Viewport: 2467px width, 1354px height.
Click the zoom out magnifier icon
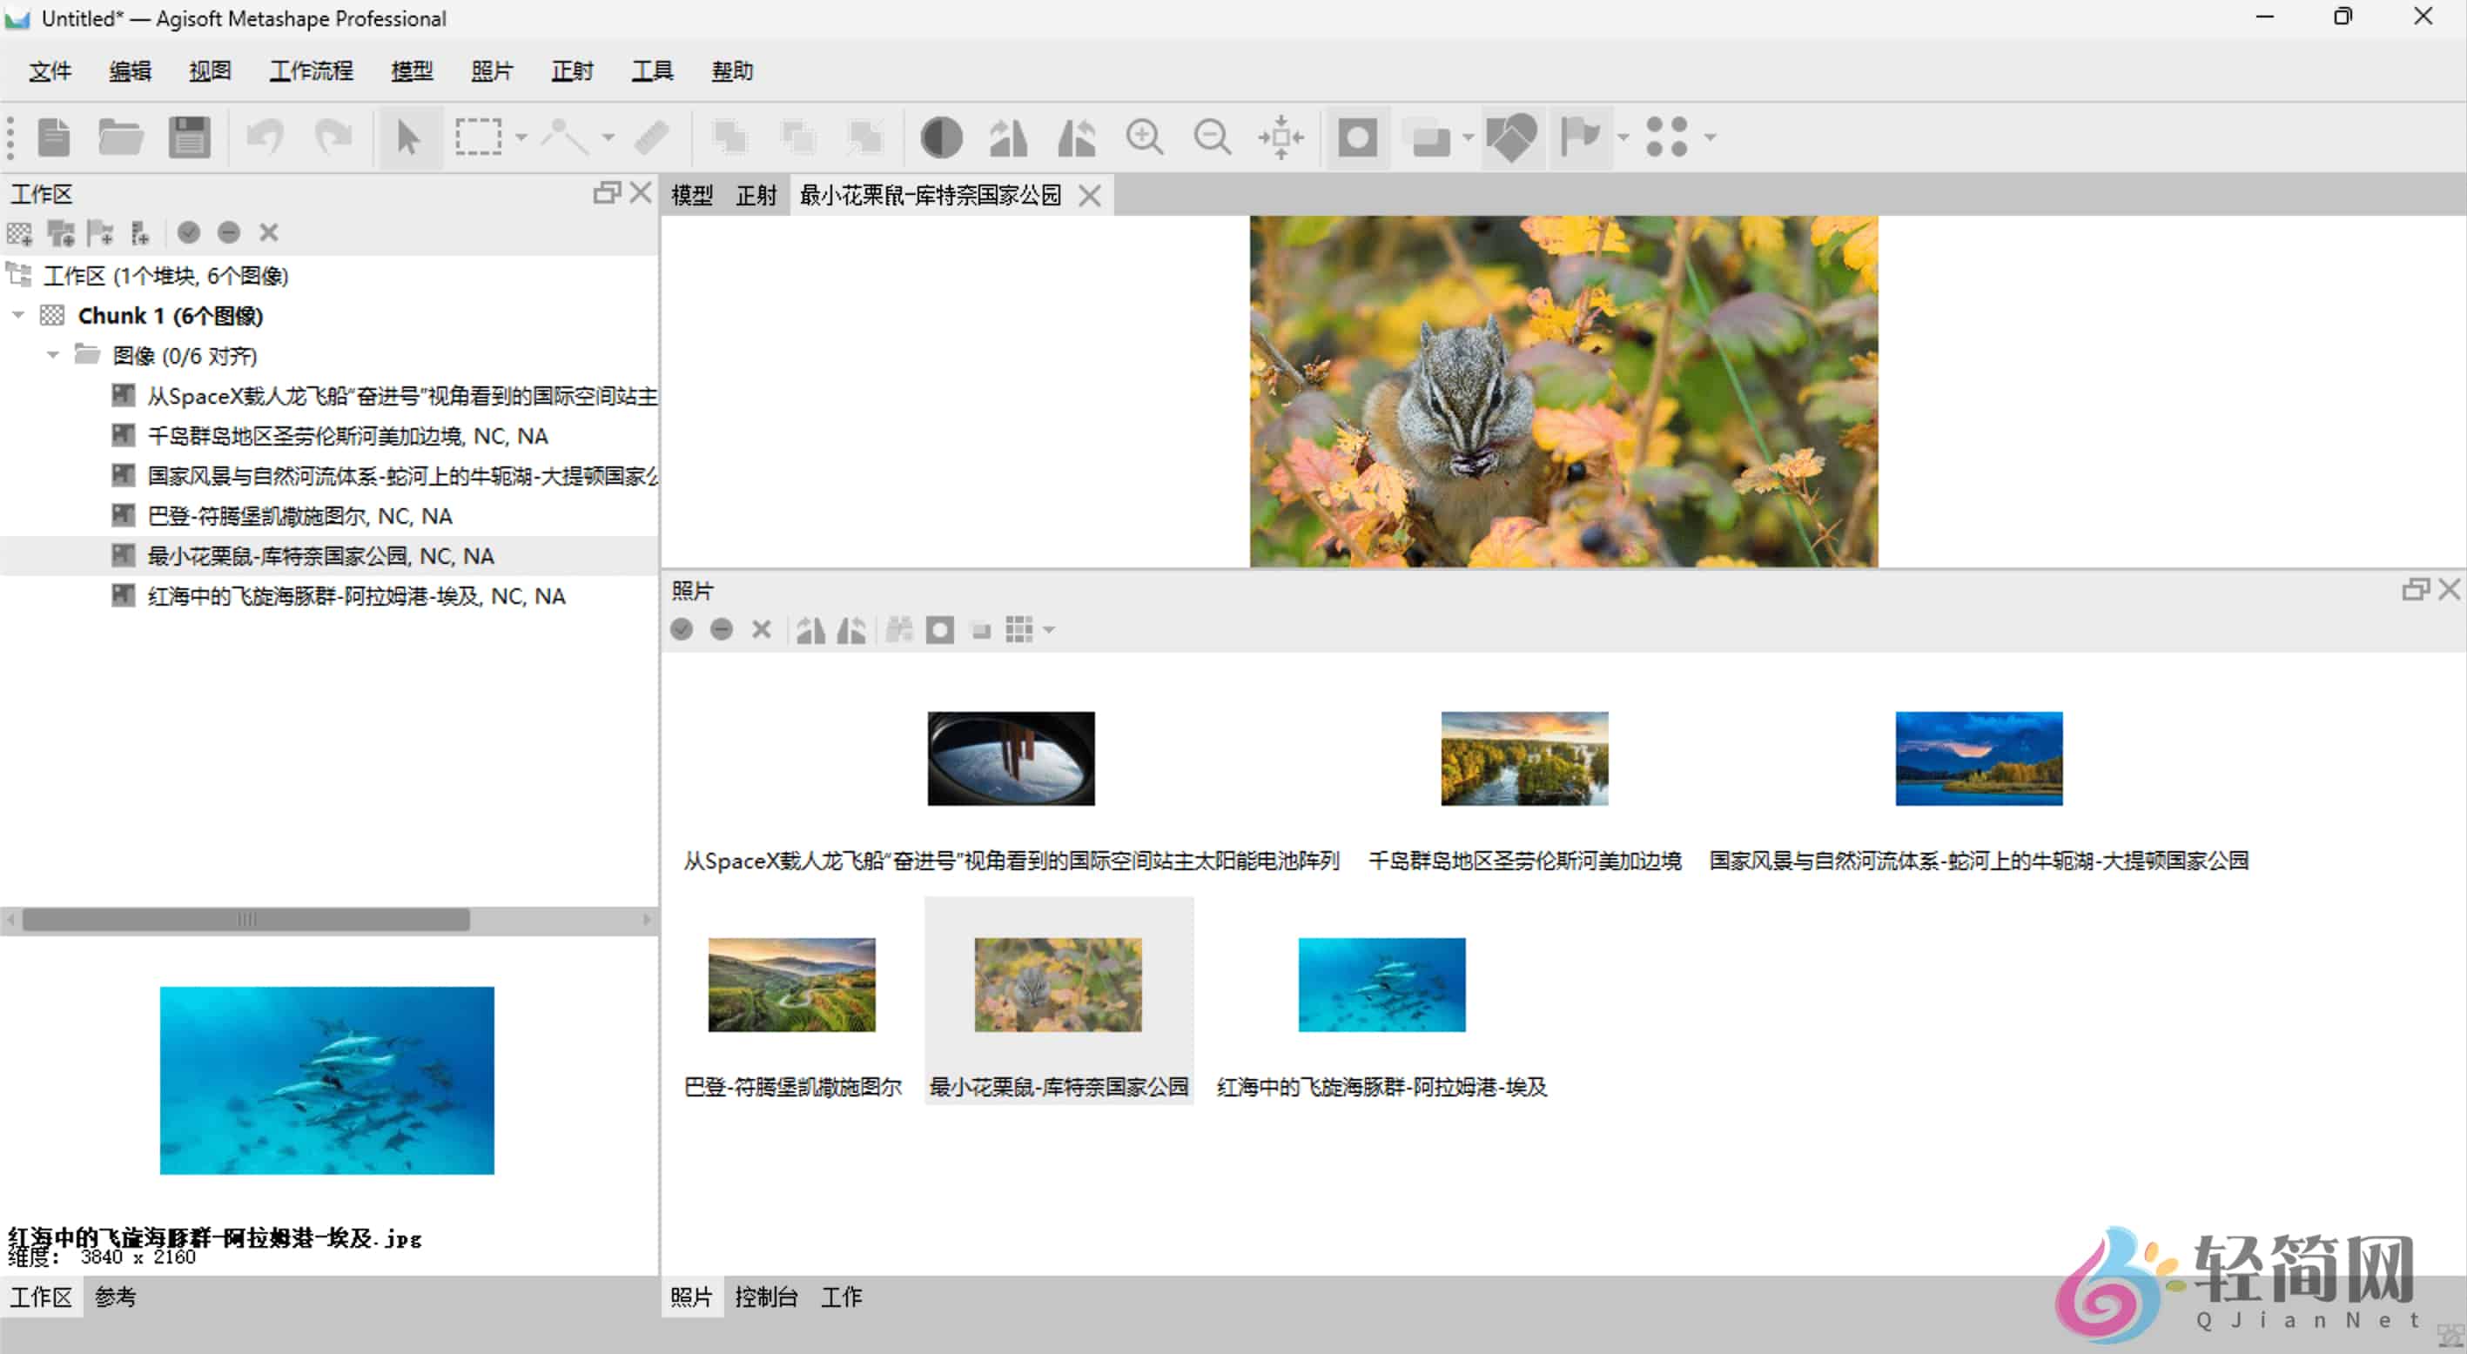pyautogui.click(x=1213, y=137)
